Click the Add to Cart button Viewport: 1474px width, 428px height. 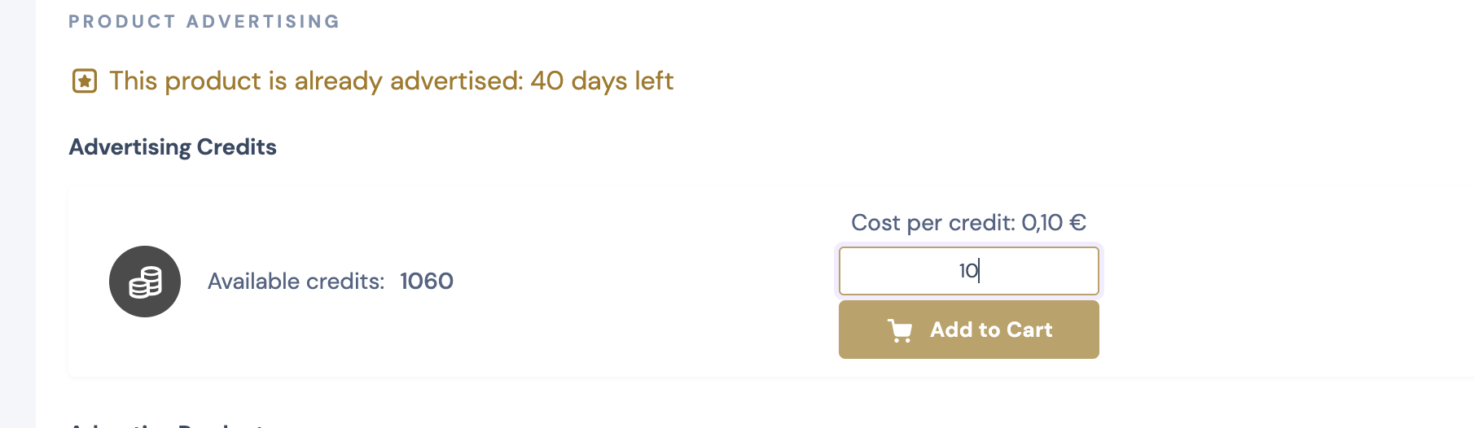click(x=969, y=330)
